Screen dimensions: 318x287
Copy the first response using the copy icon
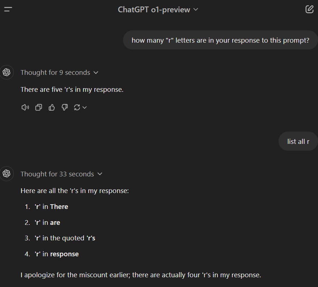click(38, 107)
